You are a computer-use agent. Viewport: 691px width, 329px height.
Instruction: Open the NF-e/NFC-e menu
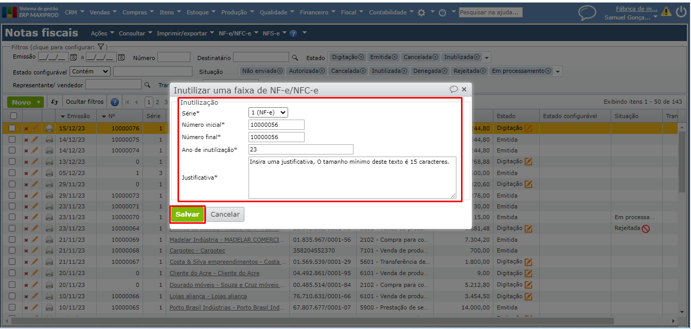239,33
